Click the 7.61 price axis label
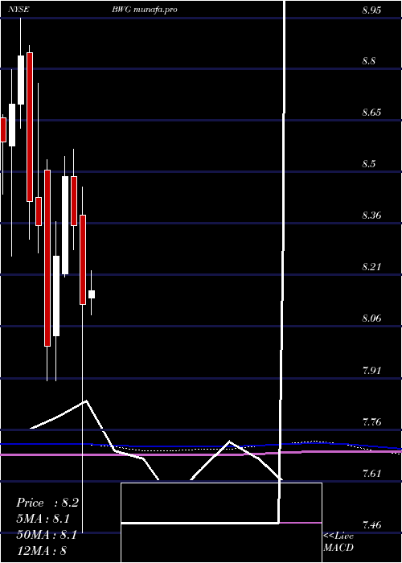402x563 pixels. tap(371, 473)
